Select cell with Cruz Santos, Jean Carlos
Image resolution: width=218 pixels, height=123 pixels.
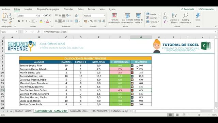pyautogui.click(x=39, y=90)
